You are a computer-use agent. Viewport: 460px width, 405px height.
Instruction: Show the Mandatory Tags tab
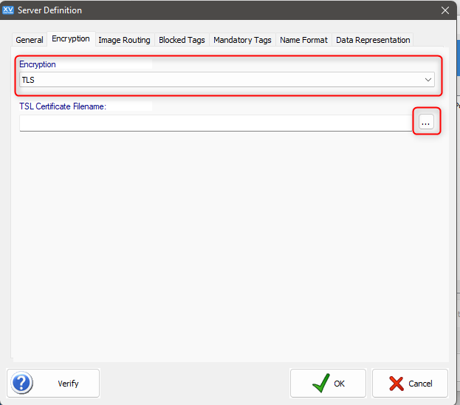[x=242, y=40]
